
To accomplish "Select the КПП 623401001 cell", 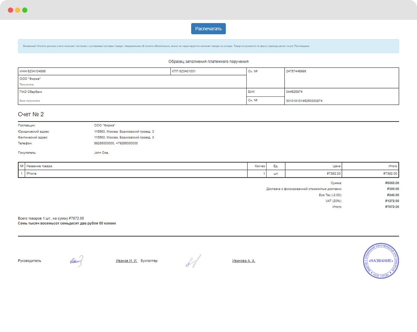I will (208, 71).
